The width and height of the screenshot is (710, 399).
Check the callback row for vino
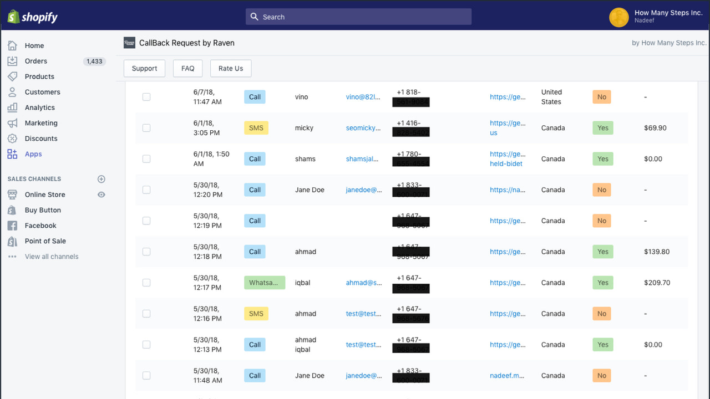click(x=146, y=96)
